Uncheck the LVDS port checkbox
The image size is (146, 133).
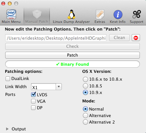[x=33, y=95]
